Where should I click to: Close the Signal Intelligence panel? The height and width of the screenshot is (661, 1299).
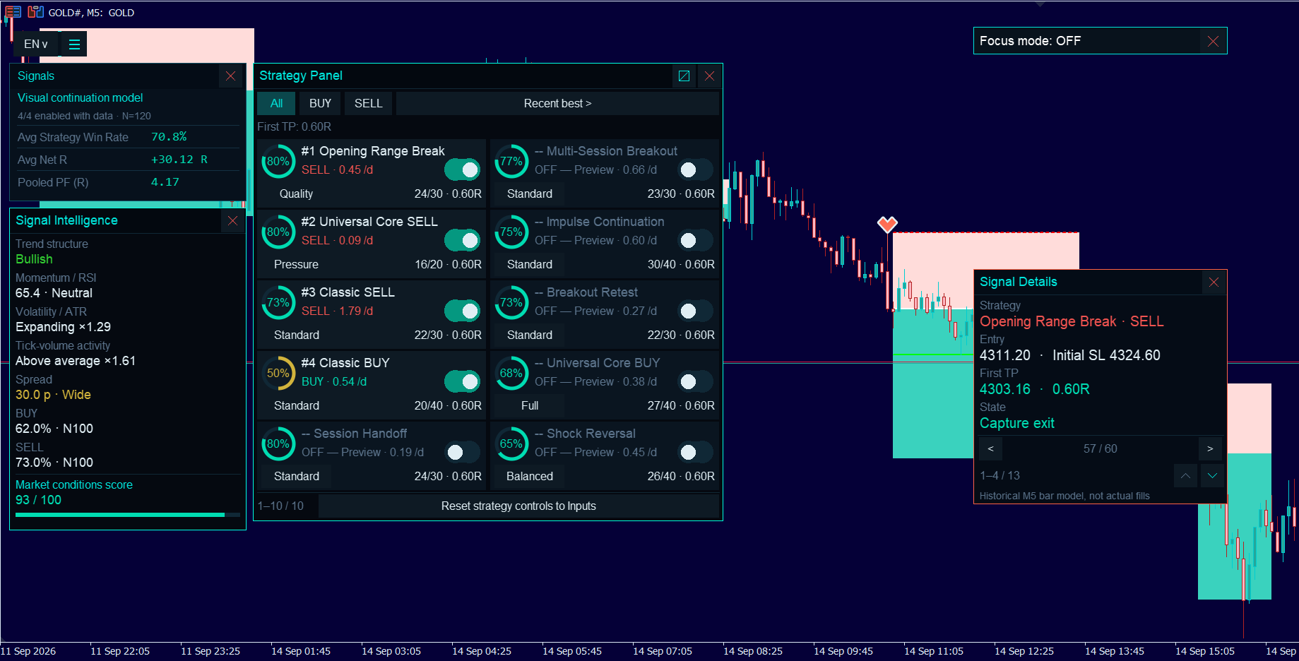[x=232, y=221]
